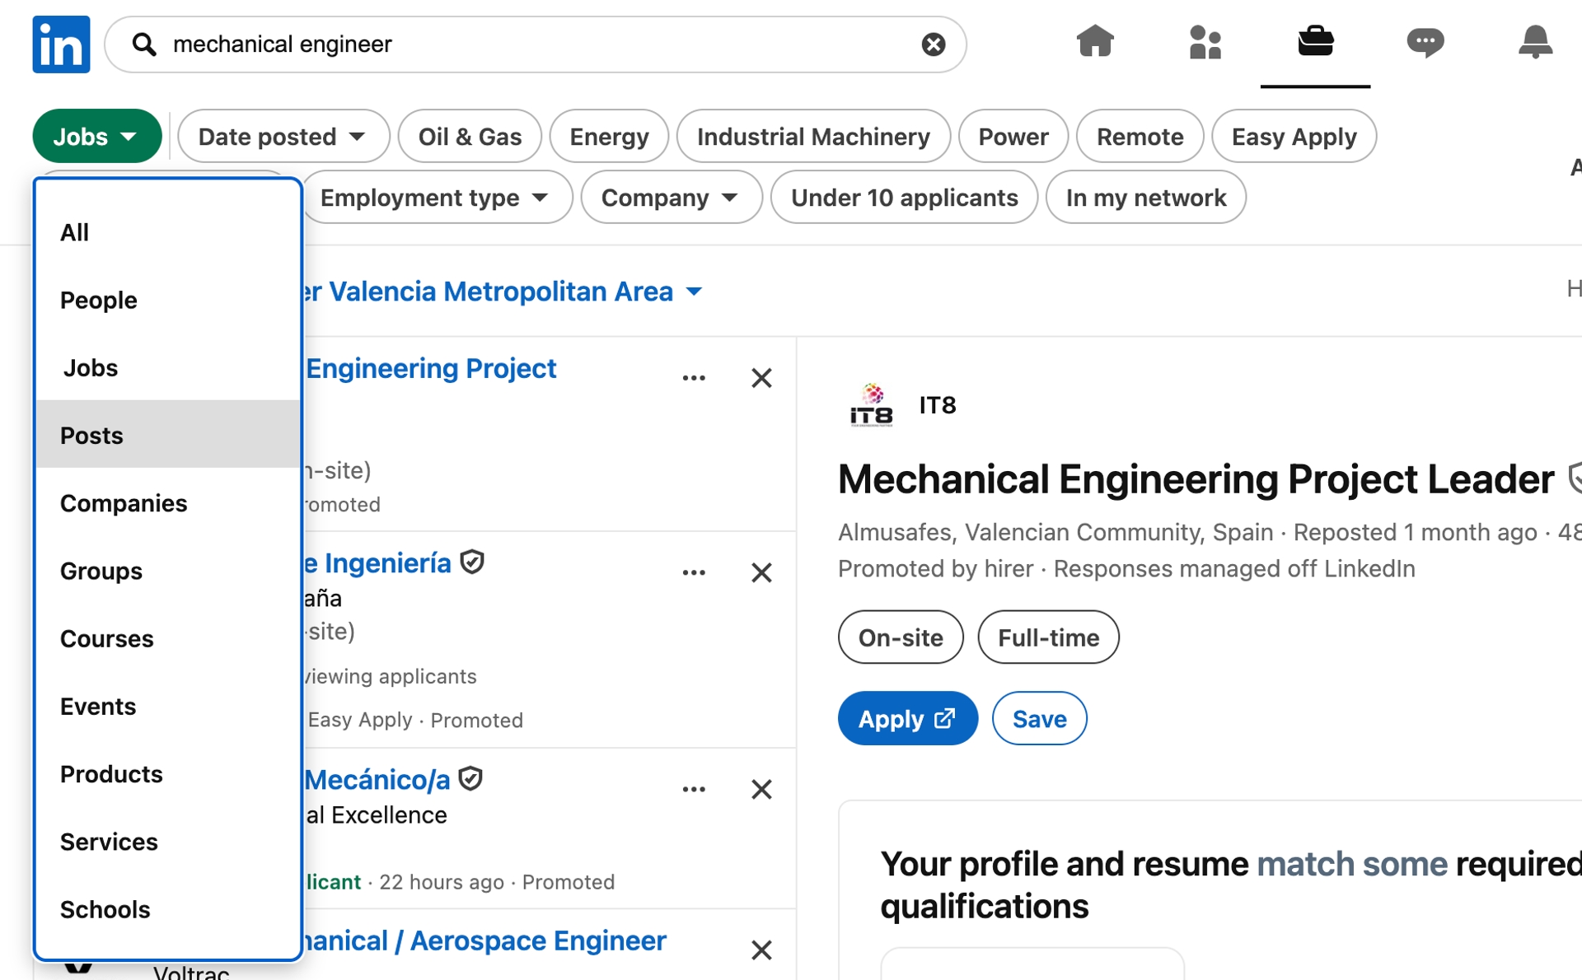This screenshot has height=980, width=1582.
Task: Click the verified shield next to Ingeniería
Action: coord(472,562)
